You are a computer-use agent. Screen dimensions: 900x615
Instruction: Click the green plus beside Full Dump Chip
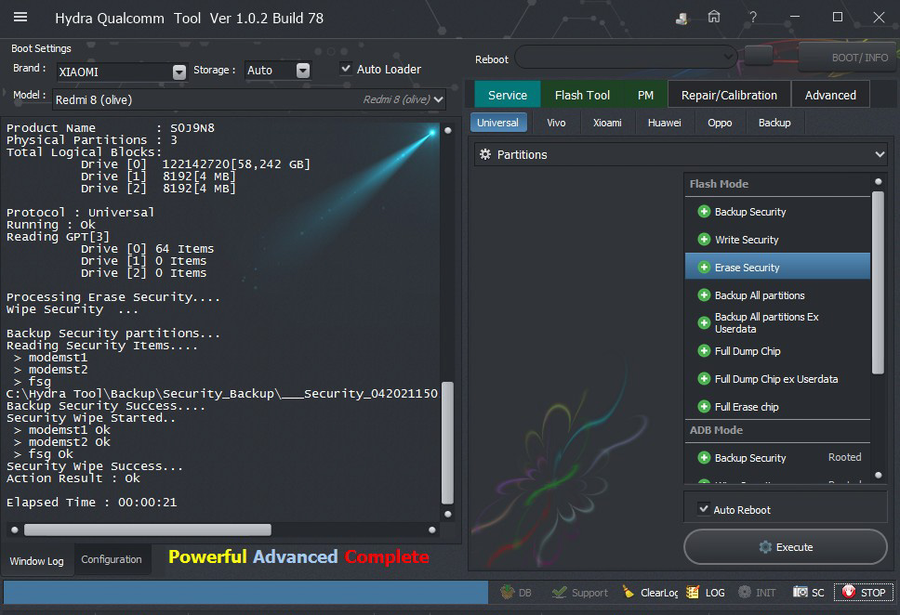tap(704, 351)
